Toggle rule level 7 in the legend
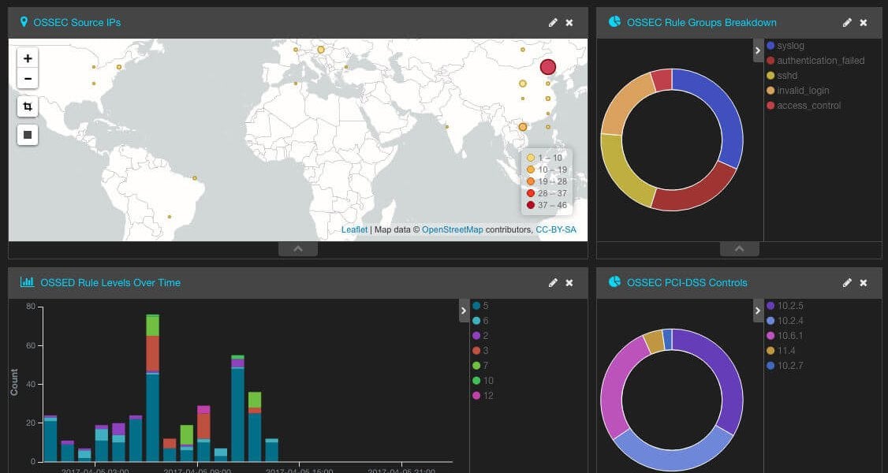Viewport: 888px width, 473px height. click(480, 366)
